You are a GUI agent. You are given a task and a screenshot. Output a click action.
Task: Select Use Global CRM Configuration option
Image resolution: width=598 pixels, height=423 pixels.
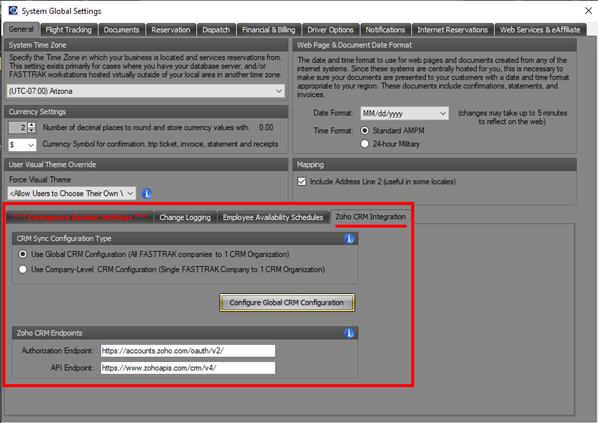tap(23, 254)
